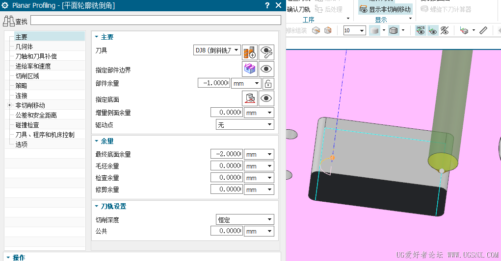Screen dimensions: 501x261
Task: Open the cut depth (切削深度) dropdown
Action: [245, 219]
